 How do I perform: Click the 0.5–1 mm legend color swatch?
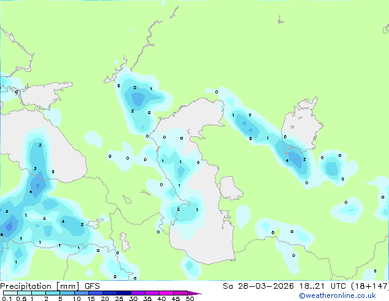point(25,293)
